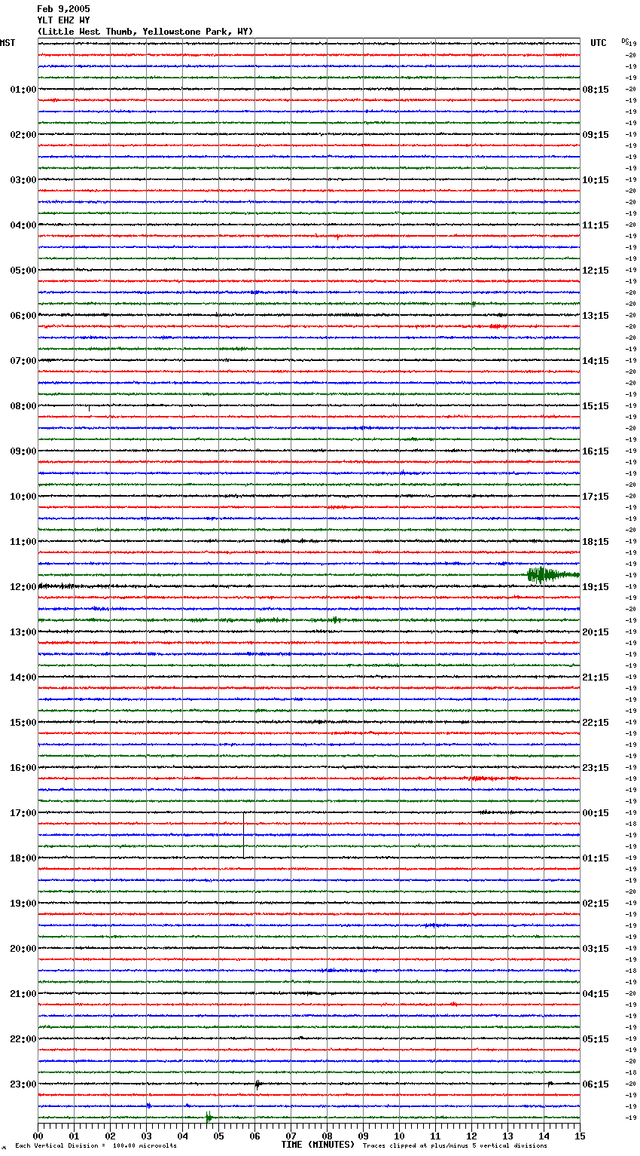Click the "14:00" MST time label
The height and width of the screenshot is (1156, 640).
tap(23, 677)
